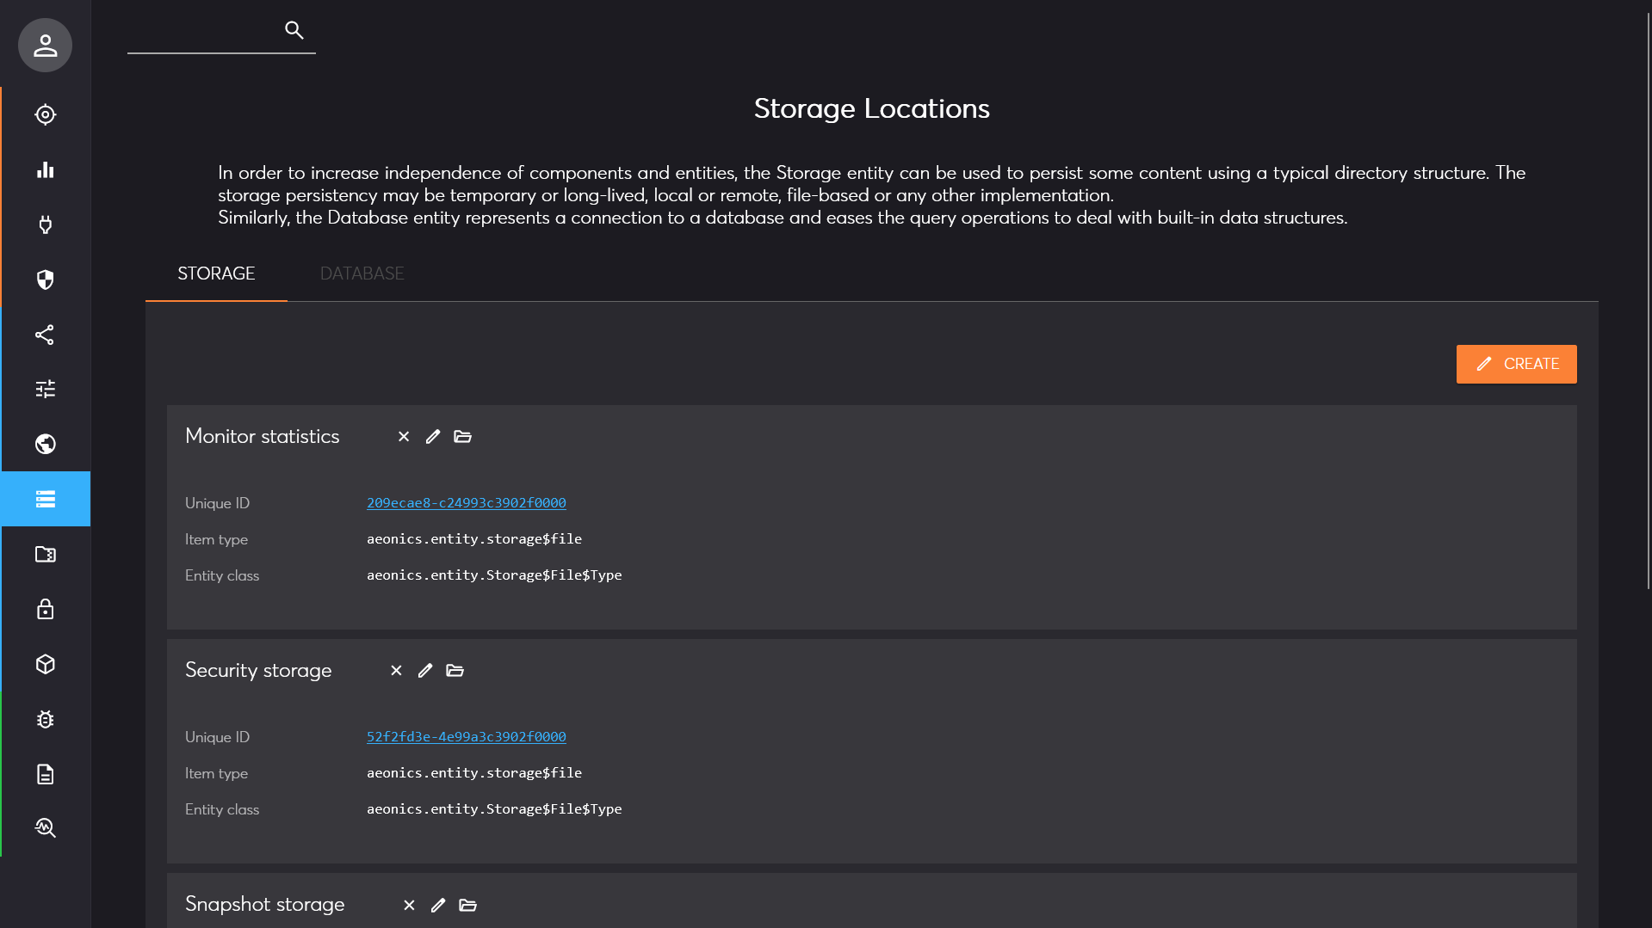Open the shield security panel
The width and height of the screenshot is (1652, 928).
pos(45,280)
